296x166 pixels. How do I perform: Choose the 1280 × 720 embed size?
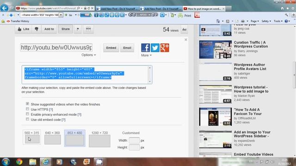coord(99,139)
